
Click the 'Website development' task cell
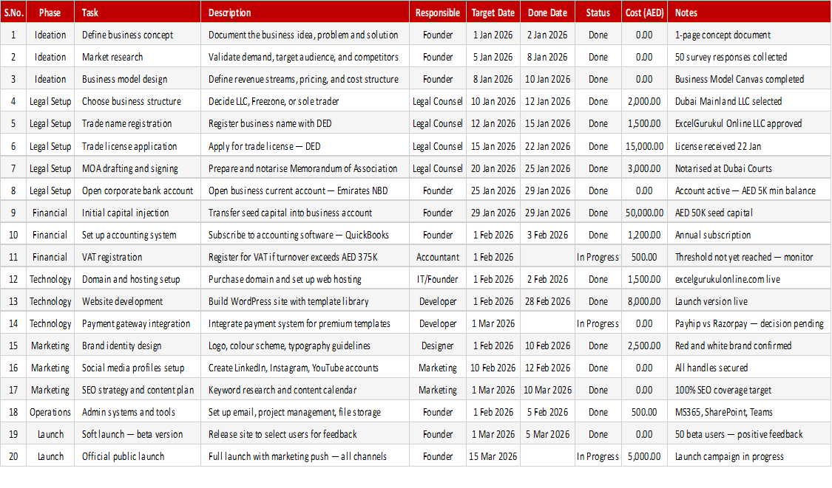138,301
